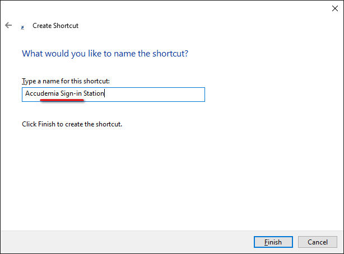Image resolution: width=344 pixels, height=254 pixels.
Task: Click the heading about naming the shortcut
Action: pos(105,54)
